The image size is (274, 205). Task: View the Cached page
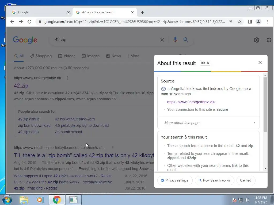click(x=246, y=180)
